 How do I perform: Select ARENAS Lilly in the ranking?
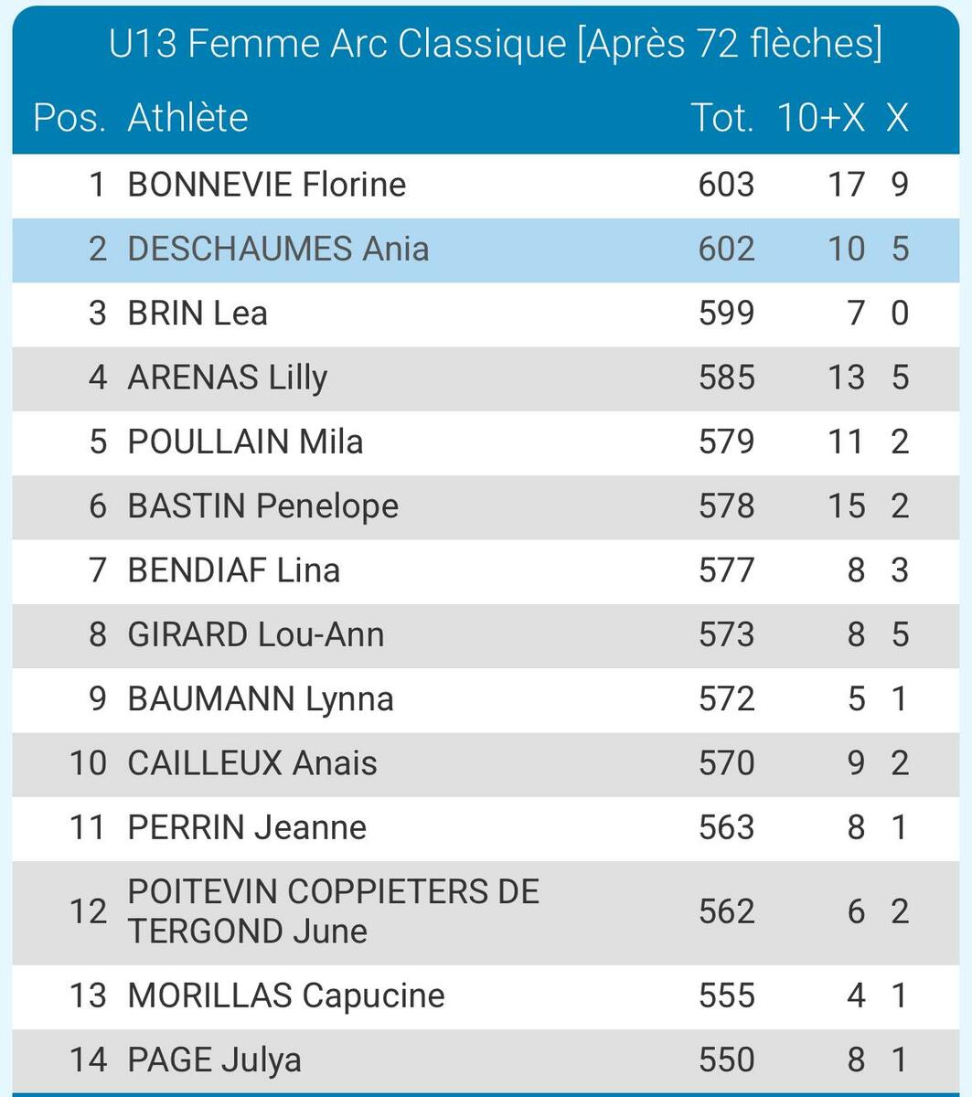point(227,378)
